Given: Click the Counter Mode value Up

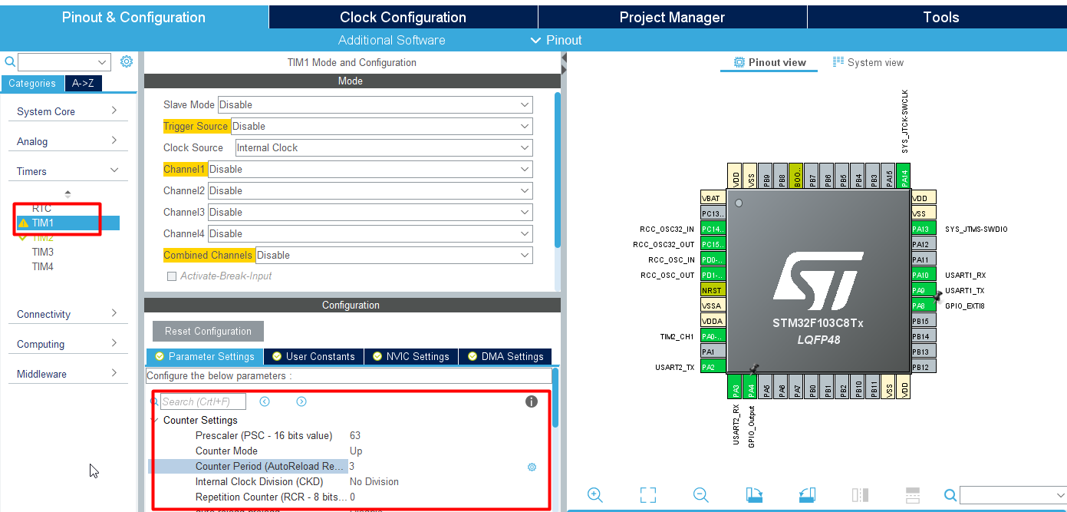Looking at the screenshot, I should pos(356,451).
